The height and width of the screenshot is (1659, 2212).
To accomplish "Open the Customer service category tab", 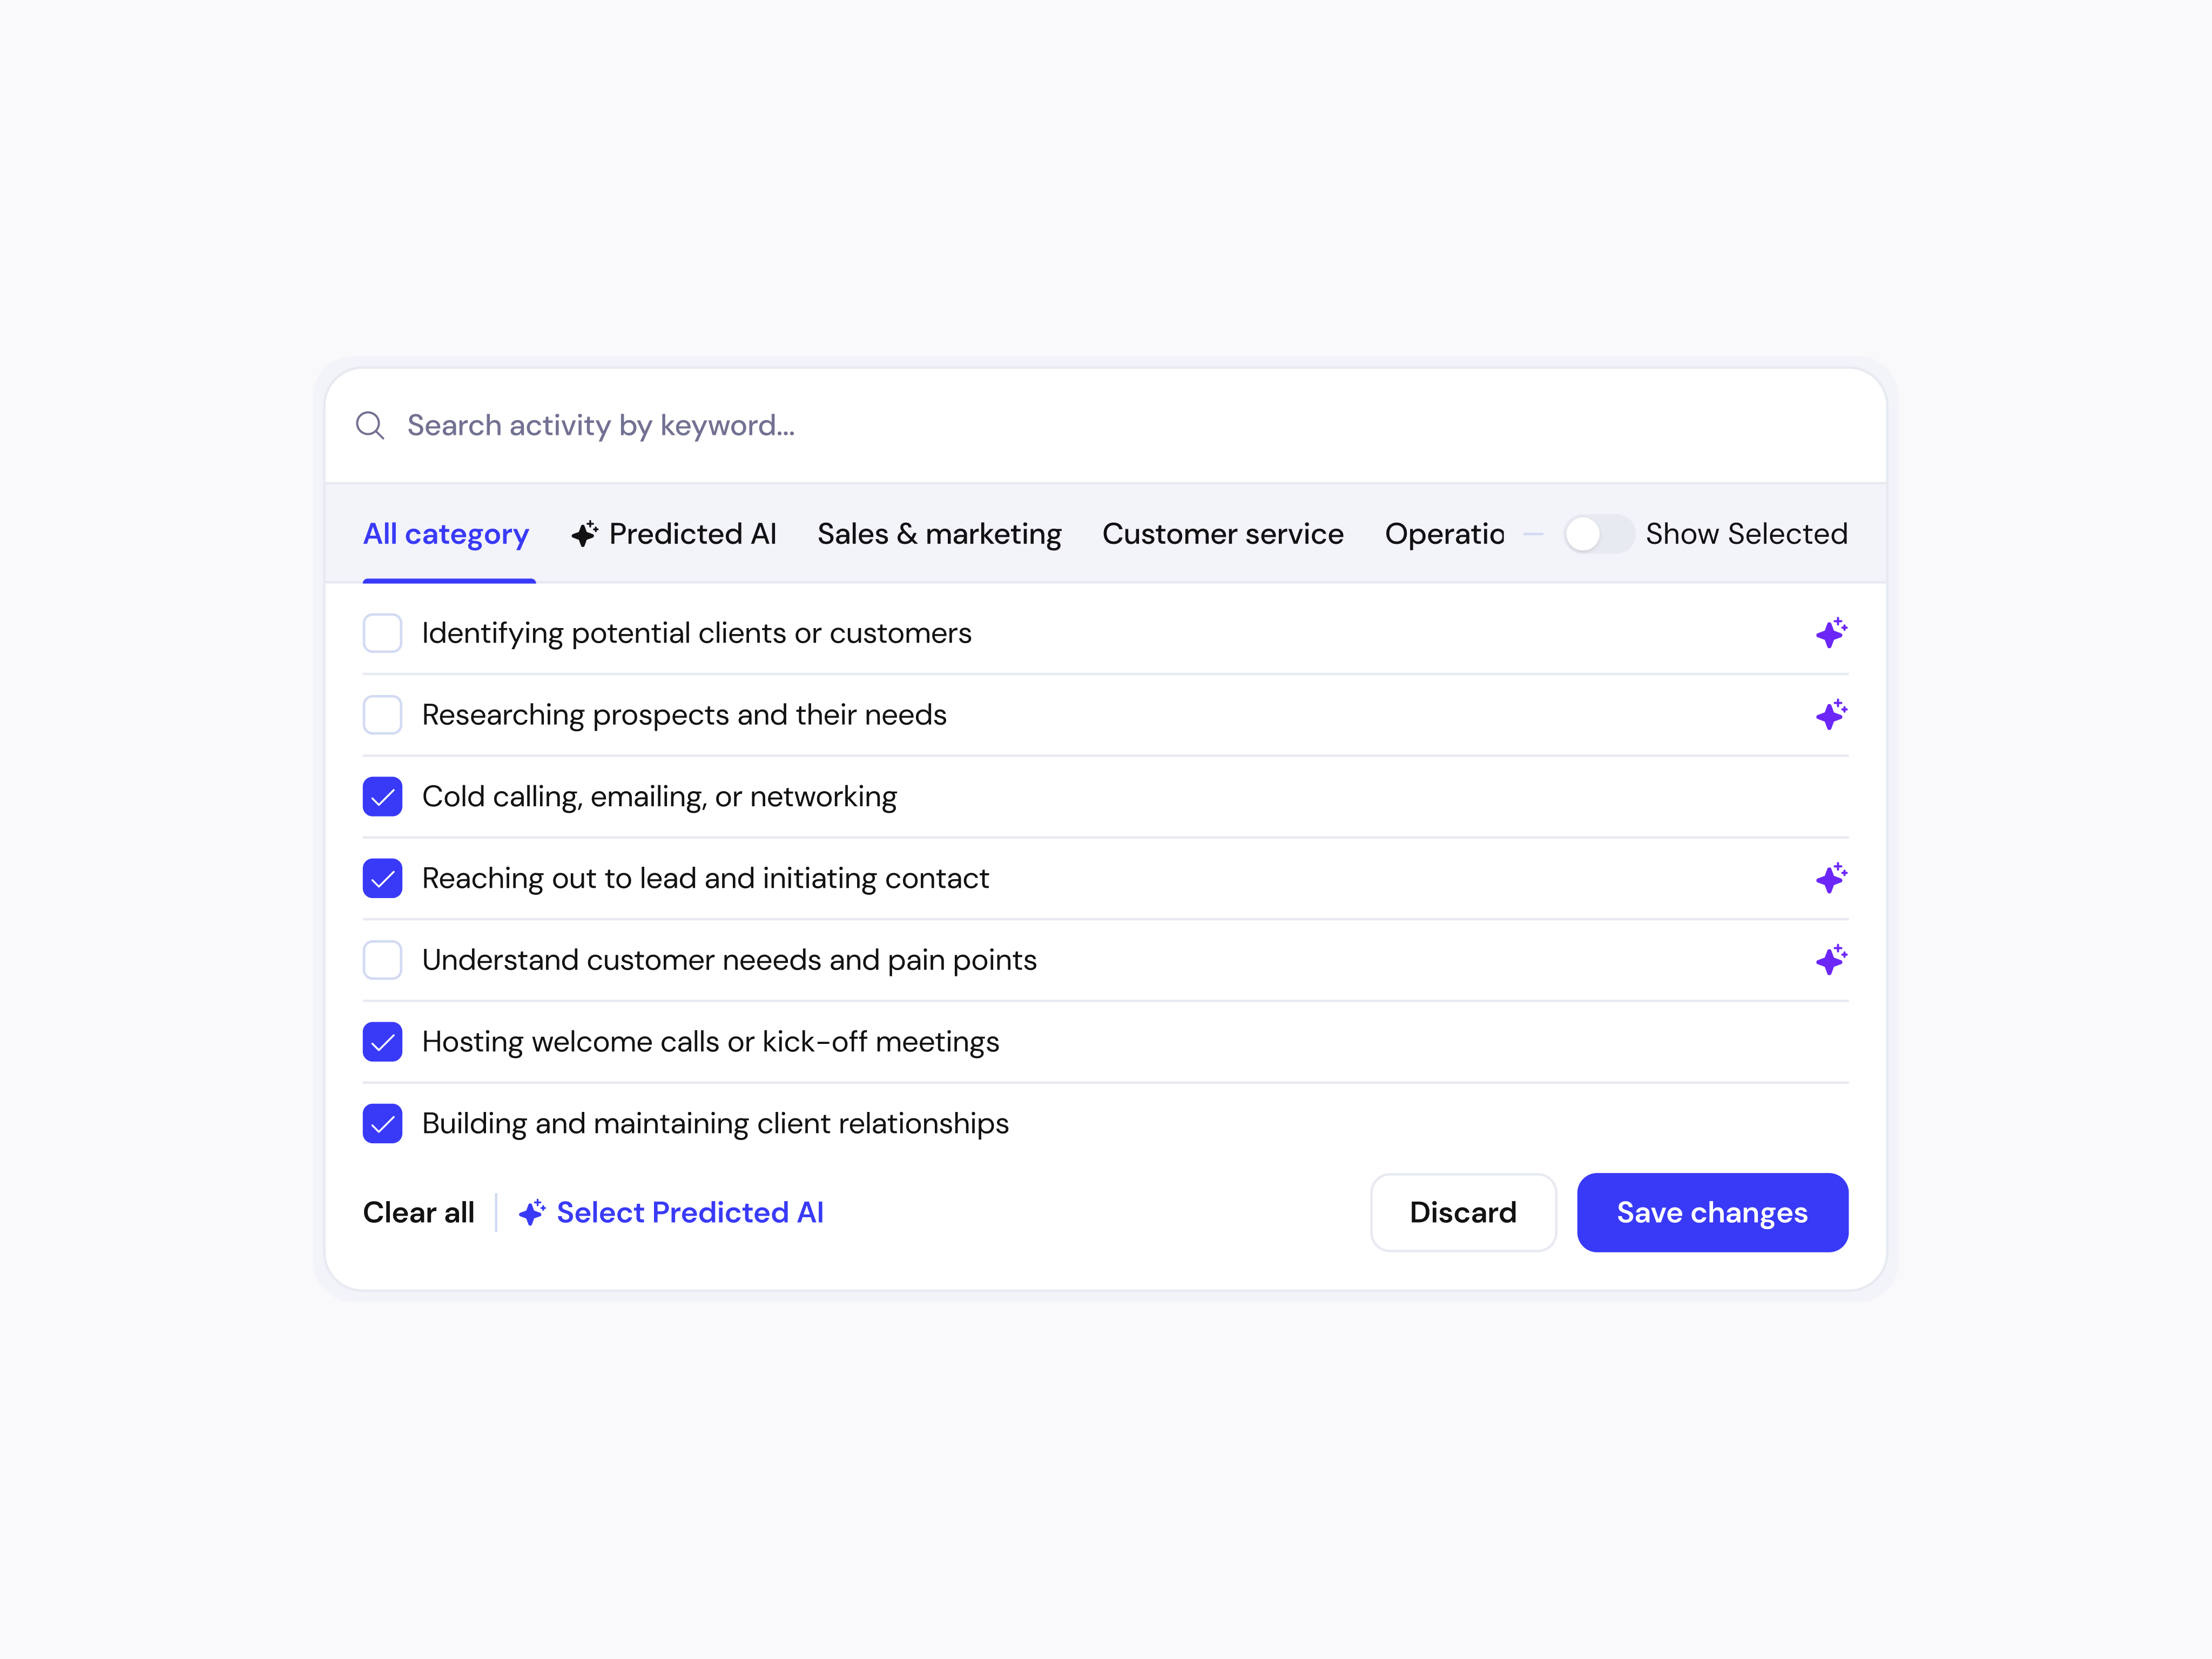I will pos(1222,533).
